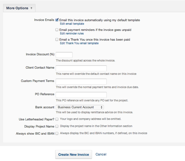
Task: Click the Invoice Emails label
Action: (44, 20)
